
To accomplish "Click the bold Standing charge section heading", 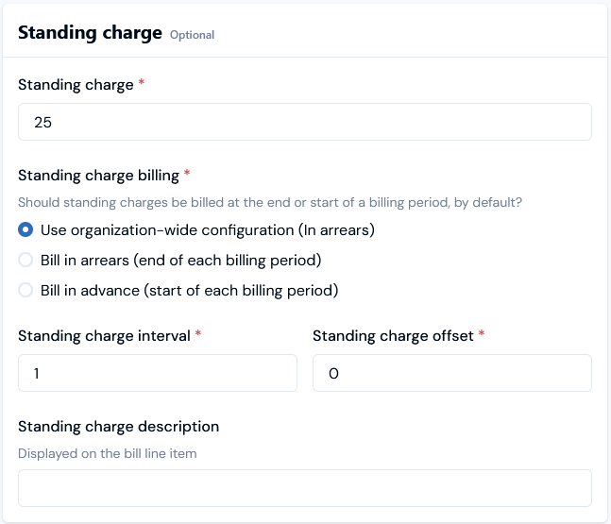I will click(x=90, y=32).
